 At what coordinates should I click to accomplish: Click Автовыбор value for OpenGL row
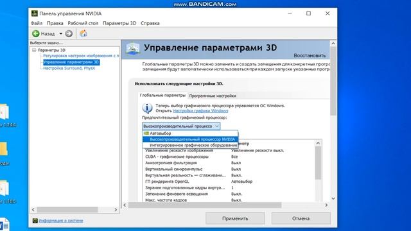pos(241,182)
